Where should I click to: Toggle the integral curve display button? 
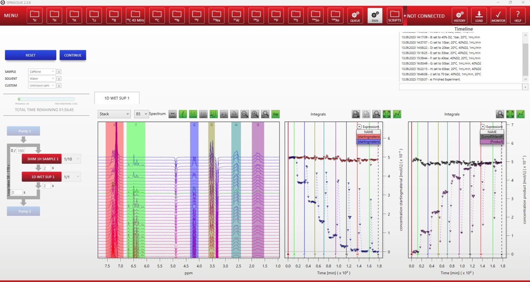coord(183,114)
